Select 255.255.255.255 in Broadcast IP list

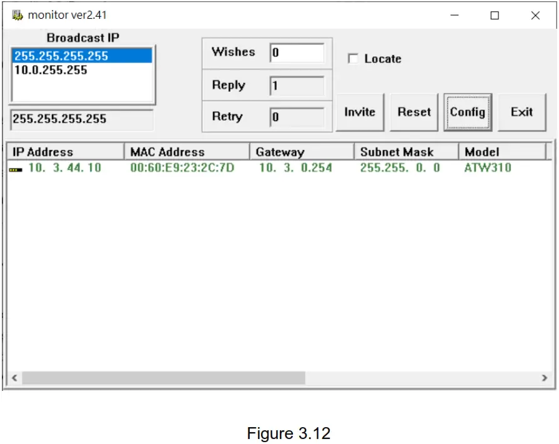click(82, 56)
